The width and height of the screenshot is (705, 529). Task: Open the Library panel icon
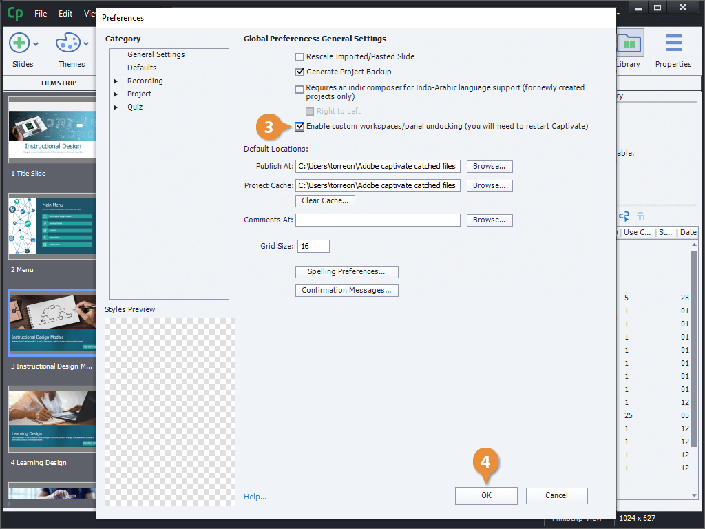[x=630, y=43]
